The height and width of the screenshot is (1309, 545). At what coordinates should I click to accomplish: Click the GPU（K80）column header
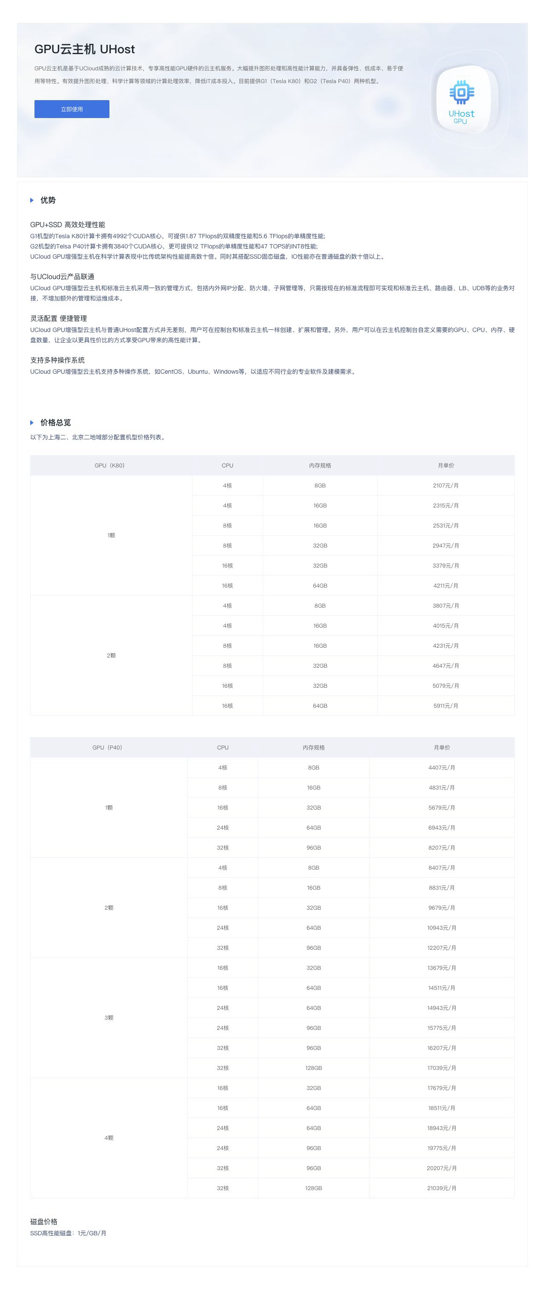tap(111, 465)
